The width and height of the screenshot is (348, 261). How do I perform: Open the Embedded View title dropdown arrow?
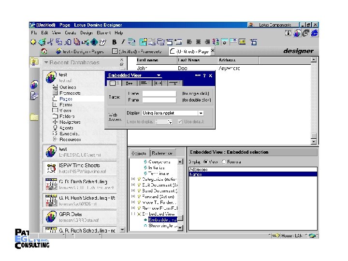click(159, 75)
